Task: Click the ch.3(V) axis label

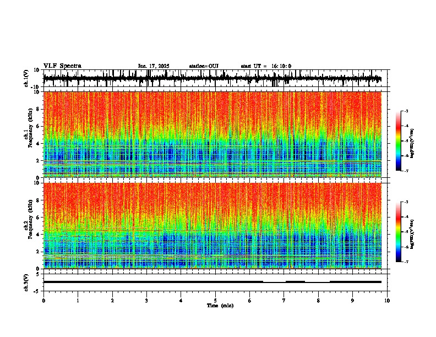Action: 26,282
